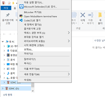The image size is (105, 97).
Task: Click the MobaXterm terminal icon
Action: [21, 16]
